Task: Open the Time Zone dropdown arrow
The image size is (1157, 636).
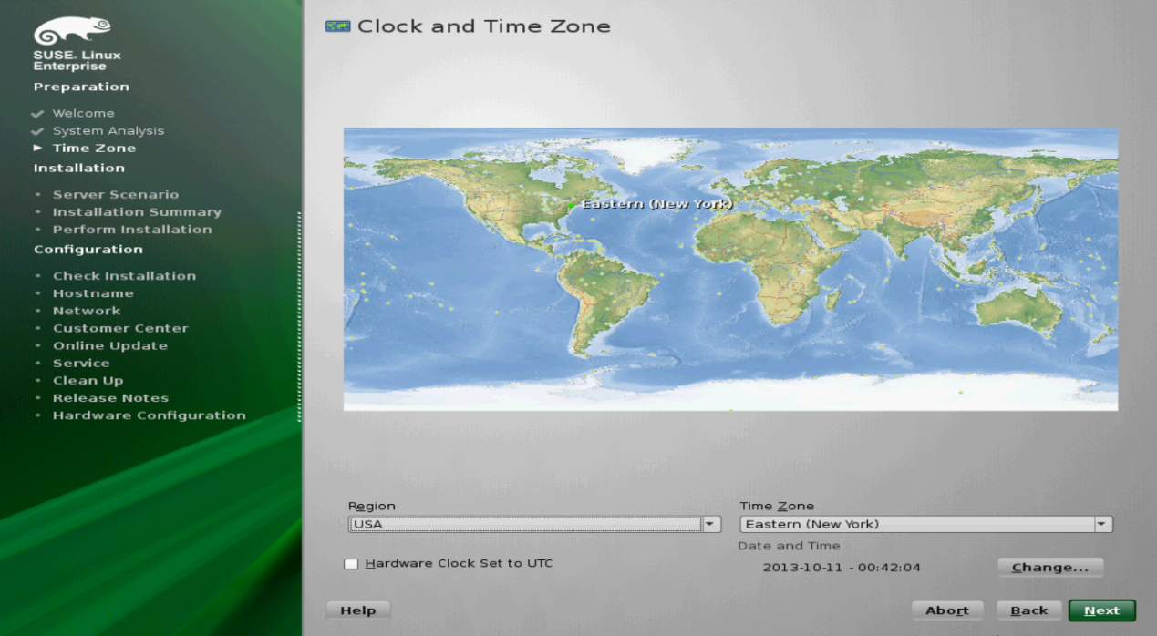Action: (1103, 524)
